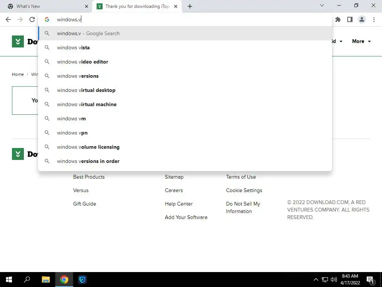Open Add Your Software link
The height and width of the screenshot is (287, 382).
tap(186, 217)
